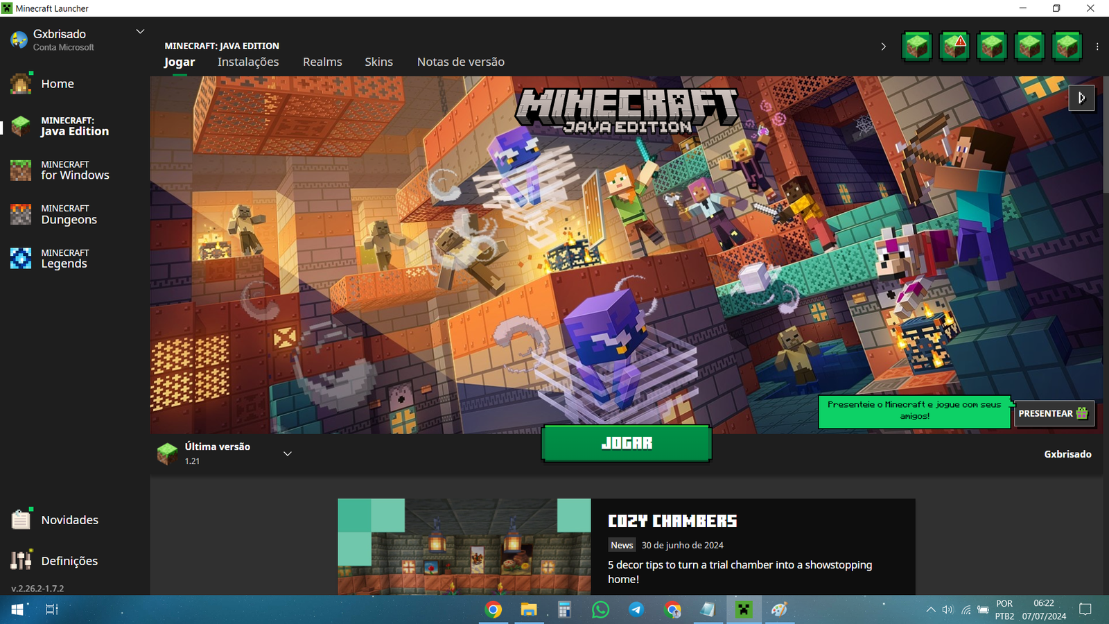The width and height of the screenshot is (1109, 624).
Task: Click the PRESENTEAR gift button
Action: 1053,413
